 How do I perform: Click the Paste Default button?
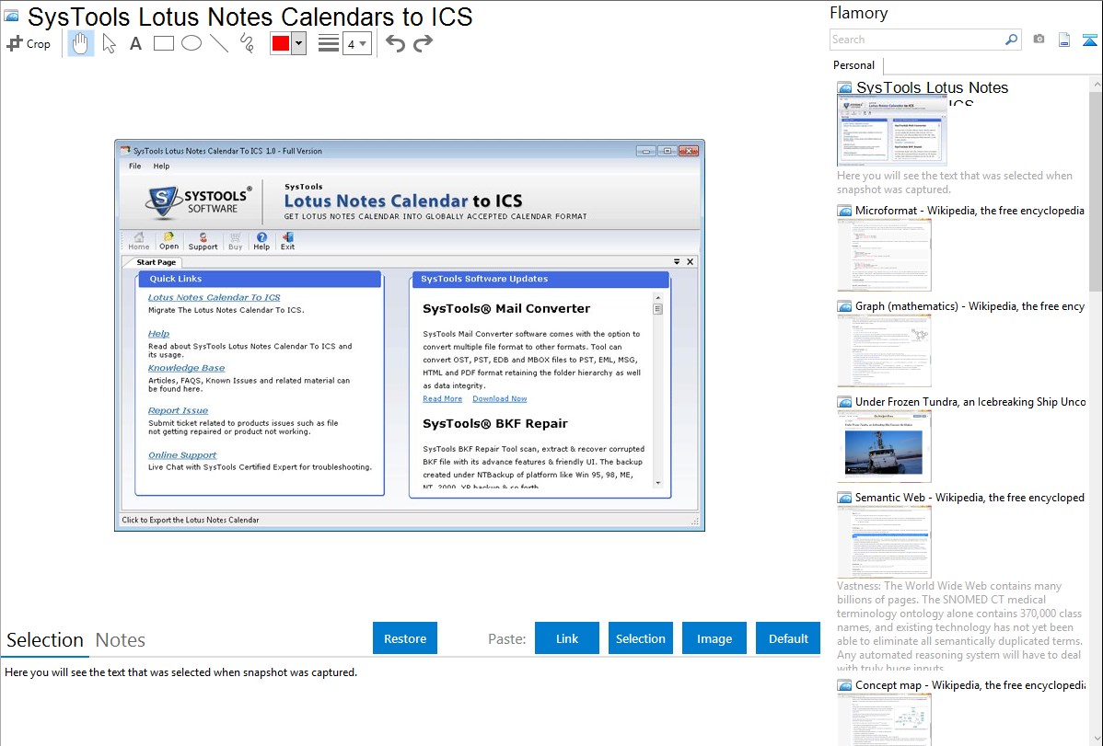tap(788, 638)
